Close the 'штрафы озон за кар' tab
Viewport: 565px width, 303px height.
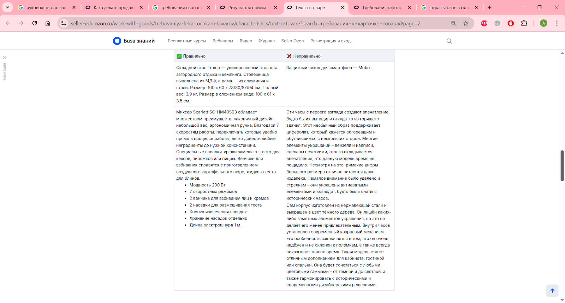pyautogui.click(x=476, y=7)
